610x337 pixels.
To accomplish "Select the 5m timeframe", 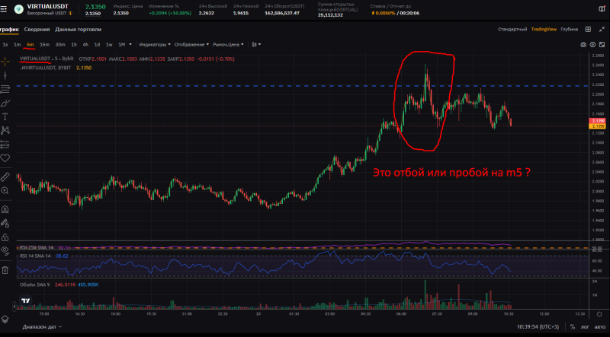I will coord(30,45).
